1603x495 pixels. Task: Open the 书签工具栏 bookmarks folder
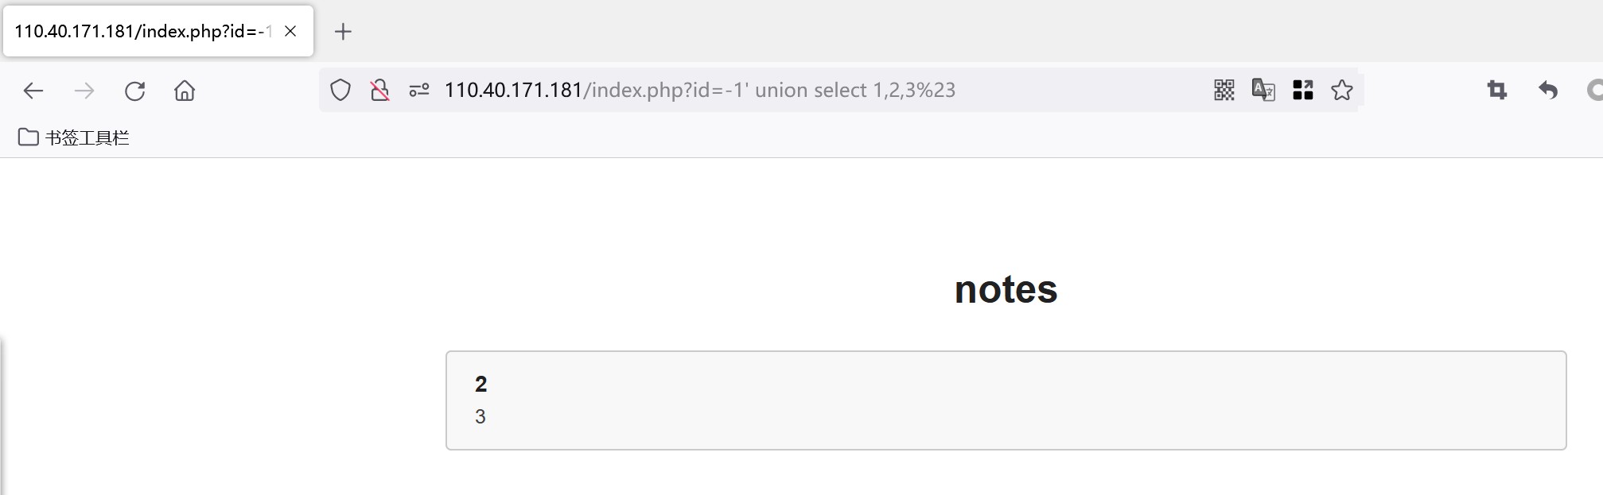pos(74,137)
